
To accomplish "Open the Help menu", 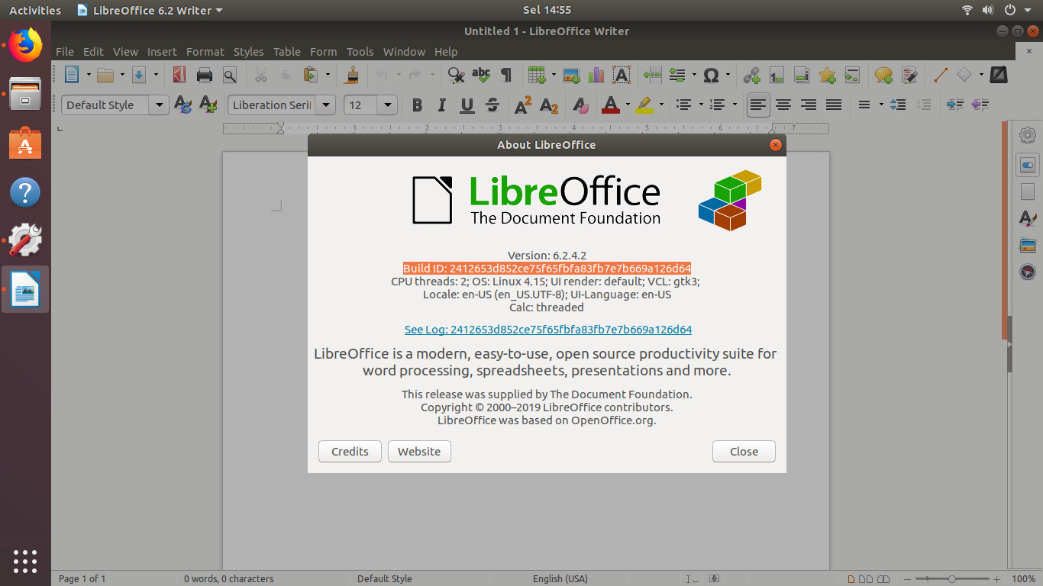I will pos(446,52).
